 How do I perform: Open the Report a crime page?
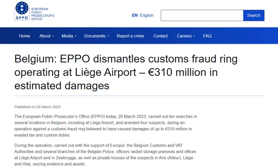point(131,36)
